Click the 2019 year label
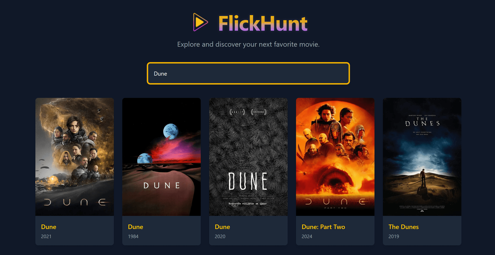The width and height of the screenshot is (495, 255). (x=394, y=236)
